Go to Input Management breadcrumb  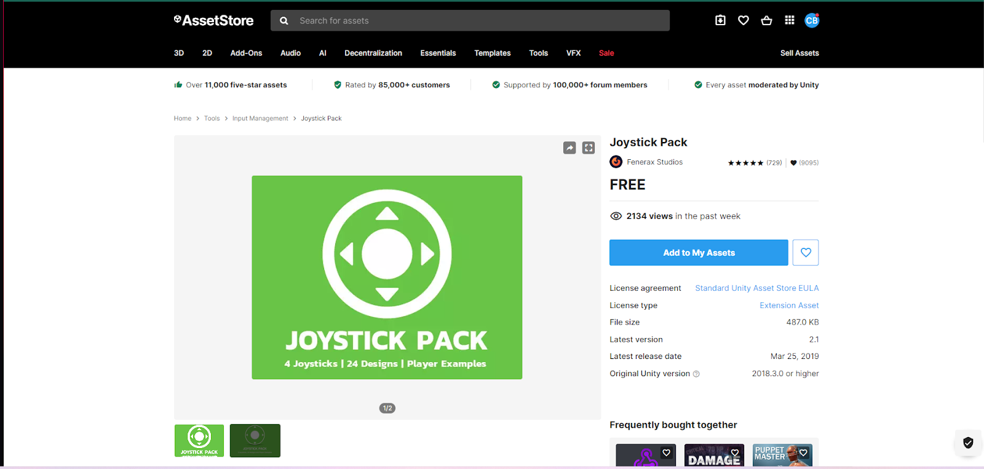pos(260,119)
